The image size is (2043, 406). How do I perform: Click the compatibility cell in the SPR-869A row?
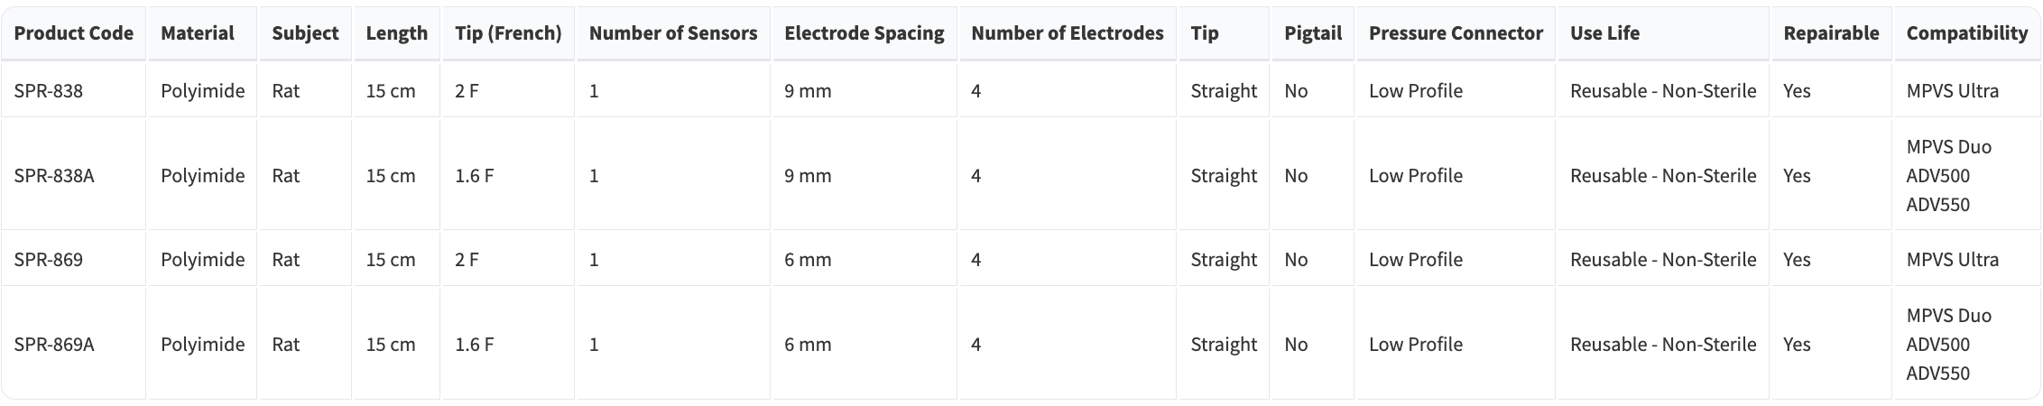[x=1947, y=345]
